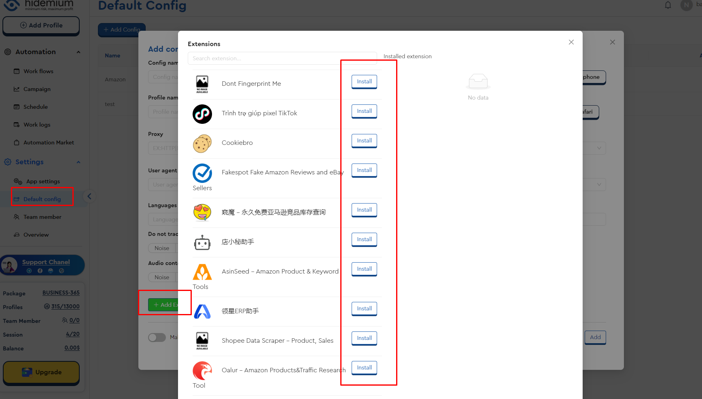Install the Dont Fingerprint Me extension
702x399 pixels.
(364, 82)
